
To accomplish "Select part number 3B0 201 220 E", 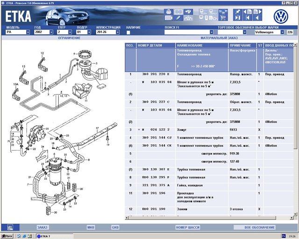I will click(156, 74).
